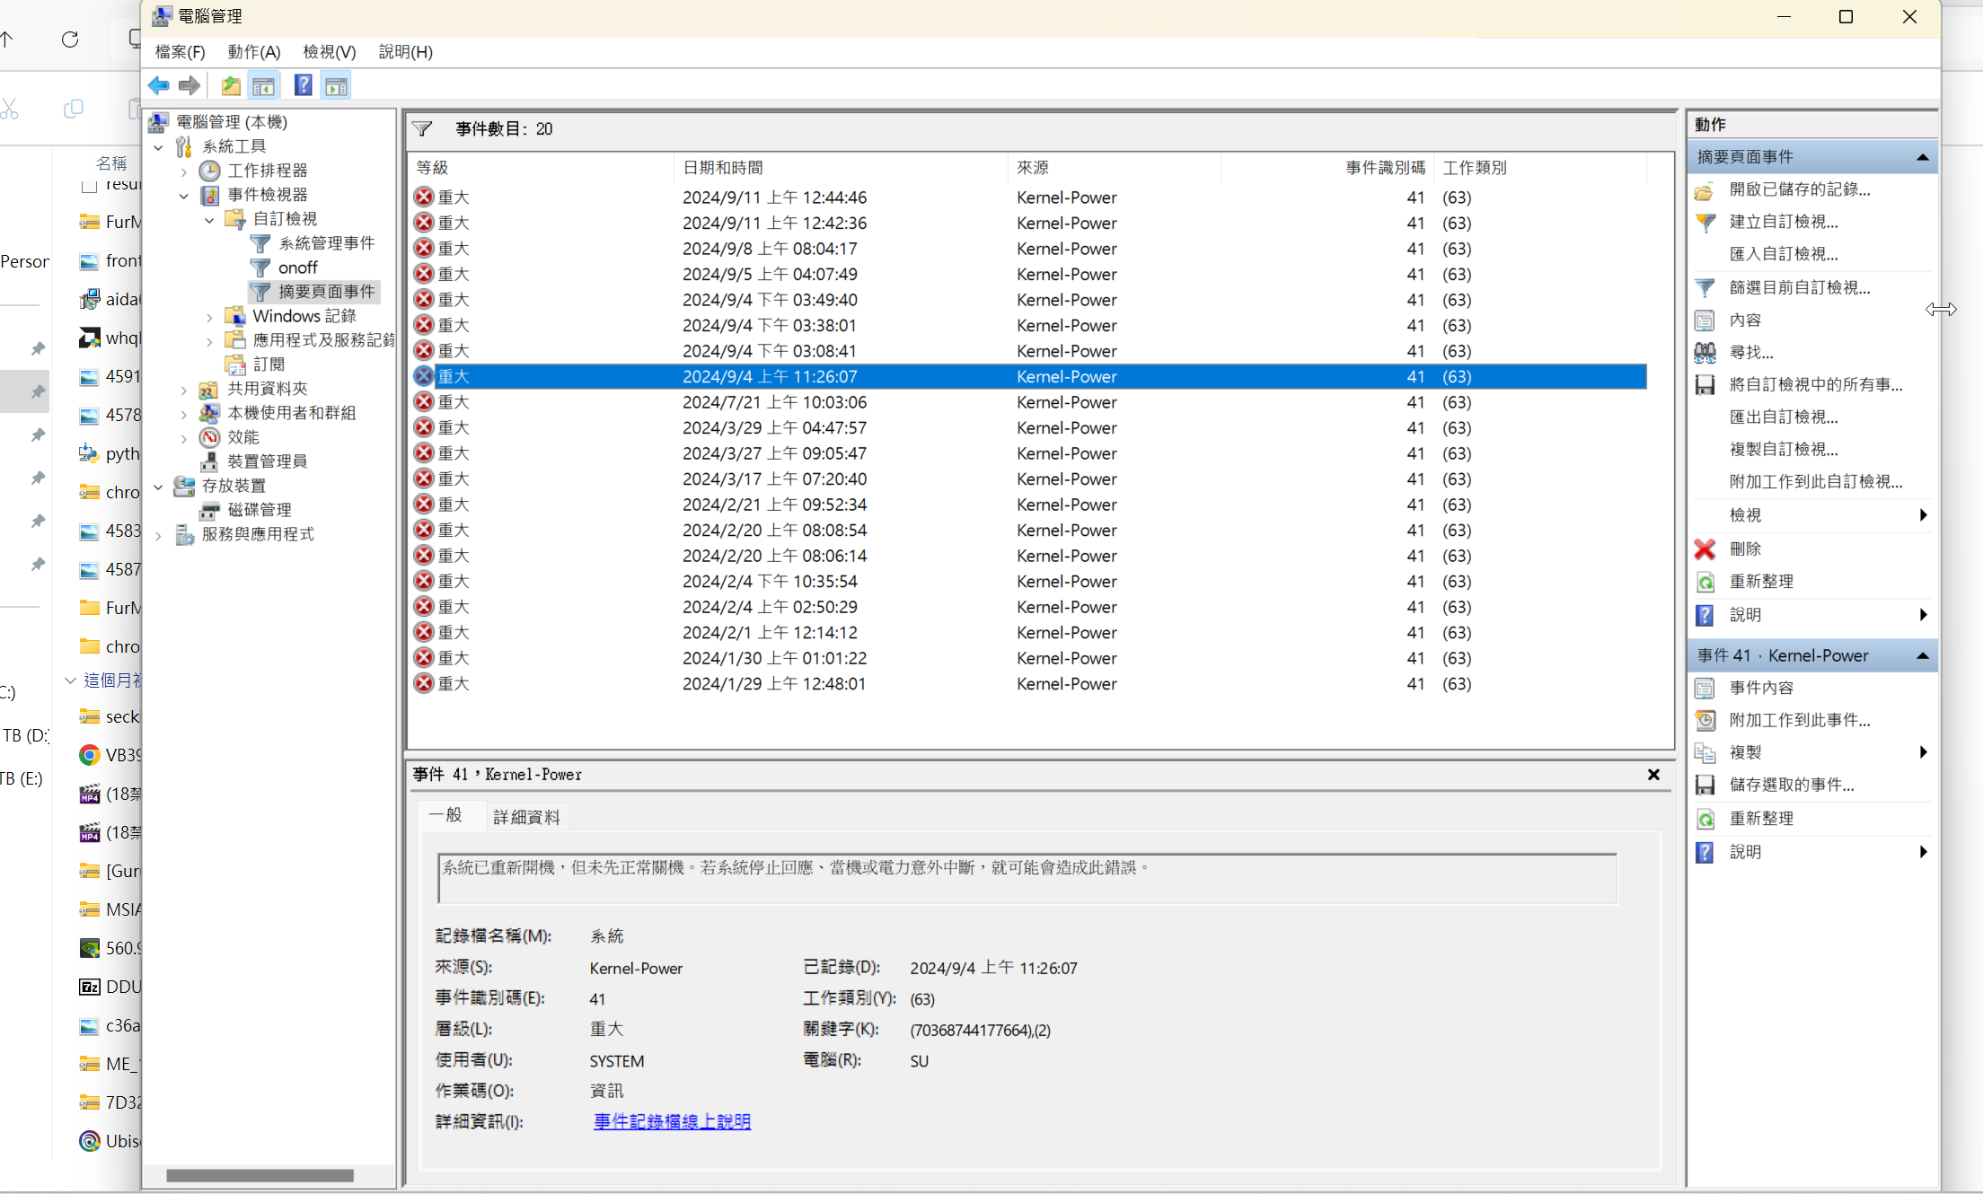The image size is (1983, 1194).
Task: Close the event 41 preview pane
Action: 1653,775
